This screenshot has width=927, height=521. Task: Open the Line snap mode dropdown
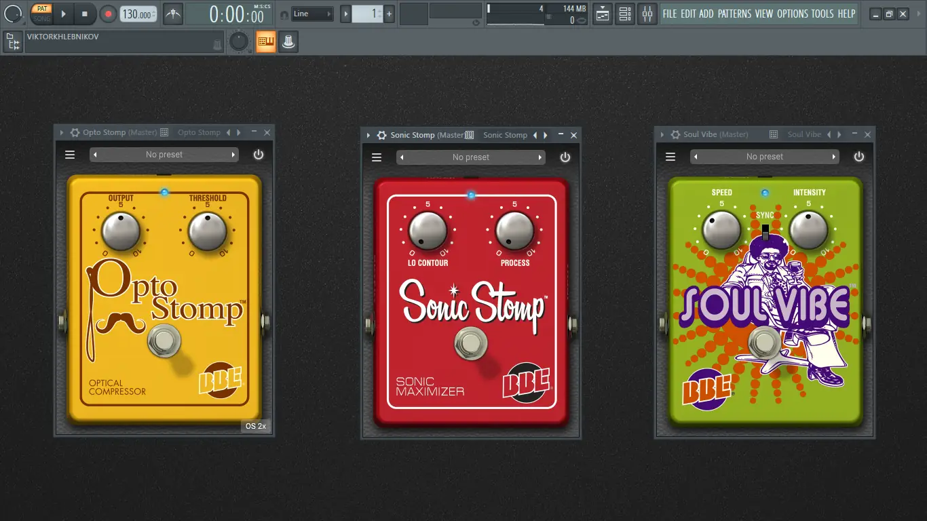312,14
